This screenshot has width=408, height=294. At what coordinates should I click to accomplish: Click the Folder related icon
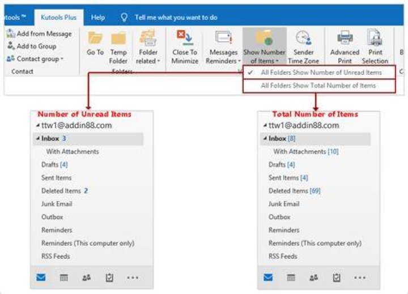(148, 39)
